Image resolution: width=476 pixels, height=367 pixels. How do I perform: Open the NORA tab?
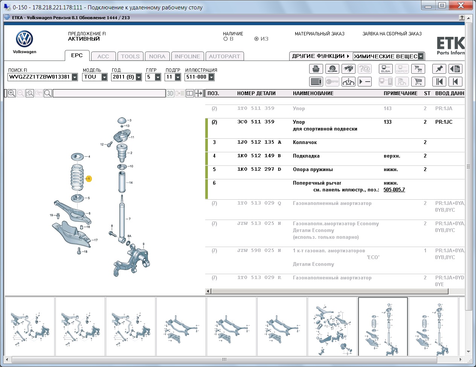click(157, 56)
